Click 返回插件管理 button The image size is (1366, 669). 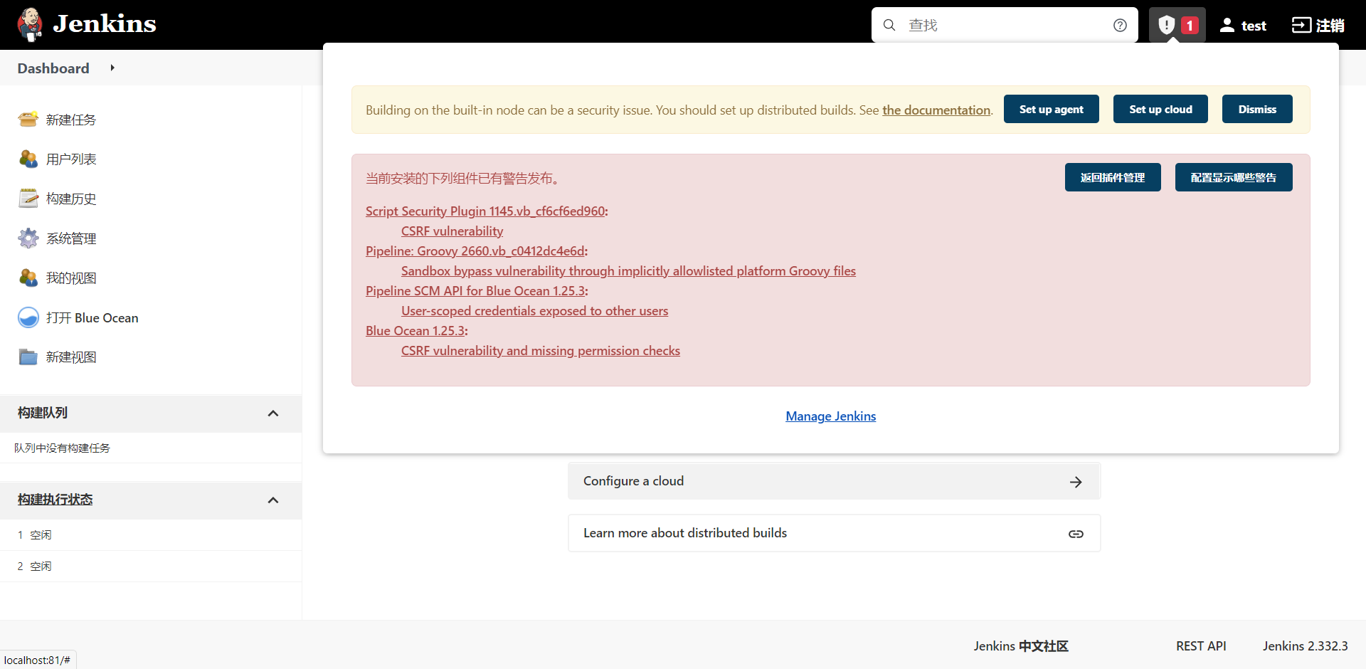pos(1113,177)
